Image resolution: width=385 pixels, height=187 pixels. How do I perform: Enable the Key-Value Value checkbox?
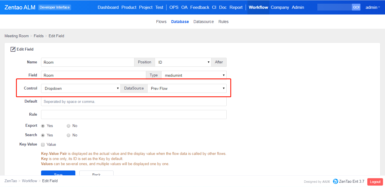43,145
